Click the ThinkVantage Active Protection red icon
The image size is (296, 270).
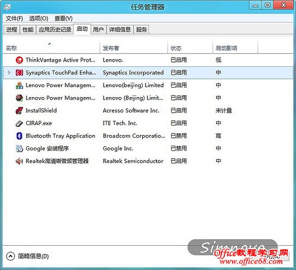pos(20,60)
